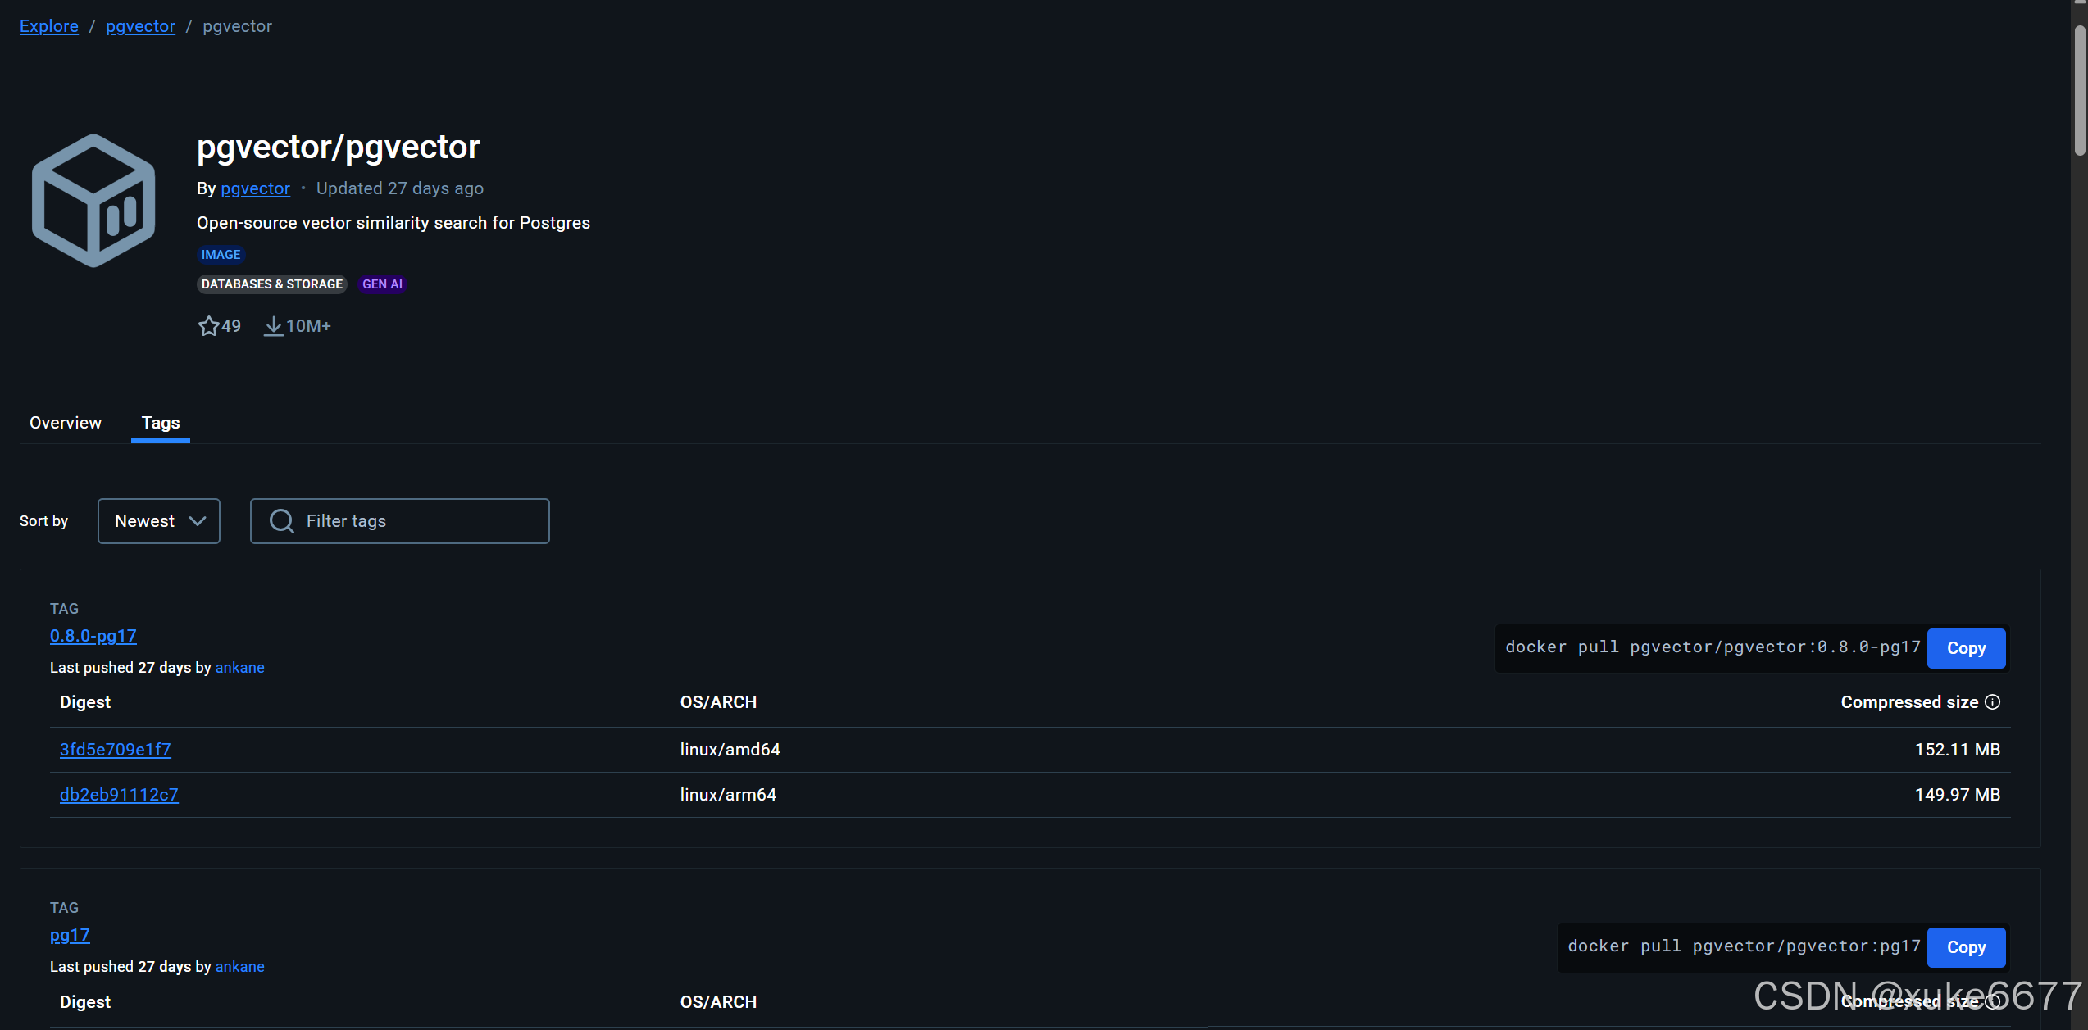Image resolution: width=2088 pixels, height=1030 pixels.
Task: Open ankane profile link under 0.8.0-pg17
Action: (239, 668)
